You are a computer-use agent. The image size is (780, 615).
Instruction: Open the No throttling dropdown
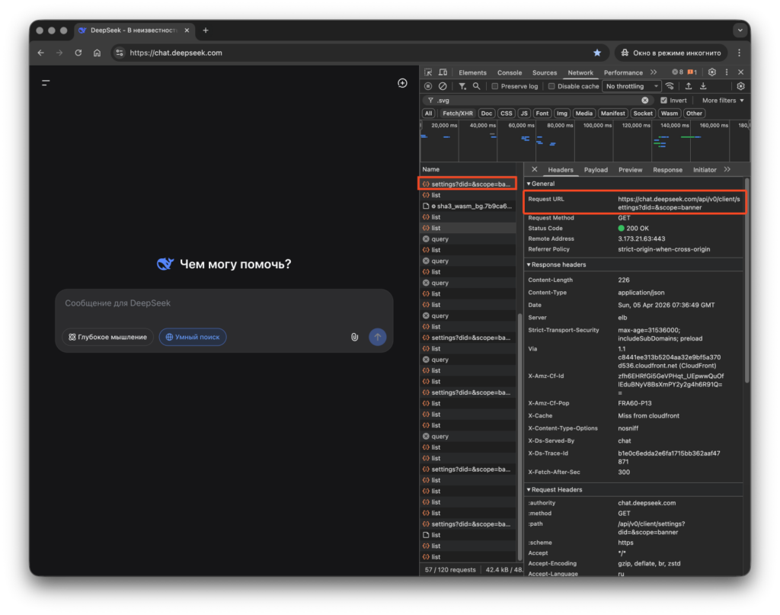click(631, 87)
